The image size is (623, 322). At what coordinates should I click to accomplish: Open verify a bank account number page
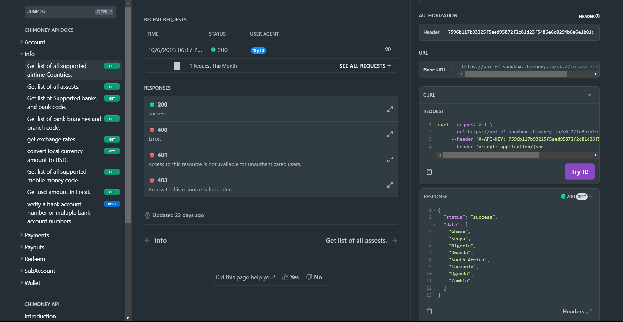73,213
